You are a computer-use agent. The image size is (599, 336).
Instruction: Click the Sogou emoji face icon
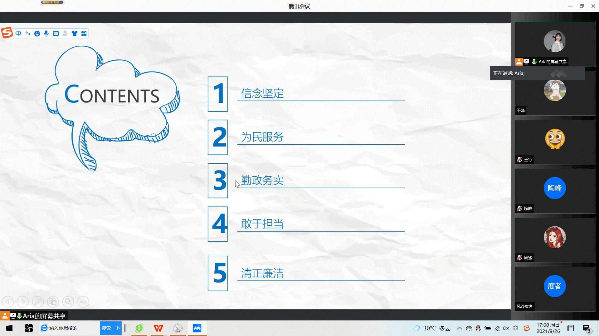(x=37, y=34)
